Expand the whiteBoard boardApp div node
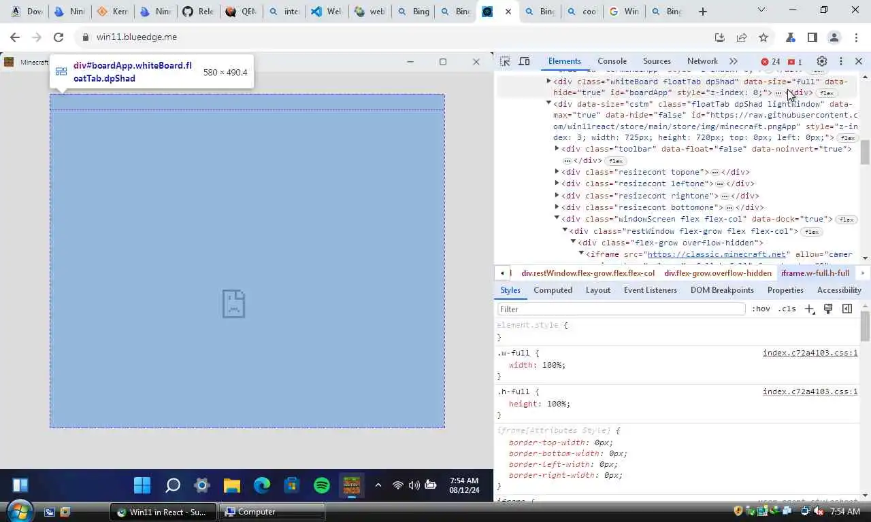 (x=548, y=82)
